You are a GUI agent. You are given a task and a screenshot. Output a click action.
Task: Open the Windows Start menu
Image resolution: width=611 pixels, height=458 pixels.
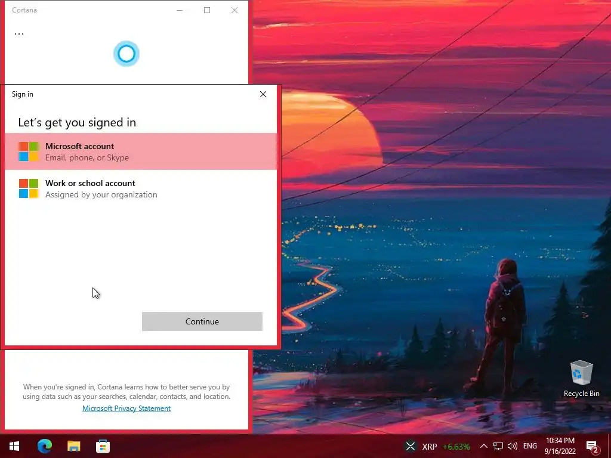[x=14, y=446]
